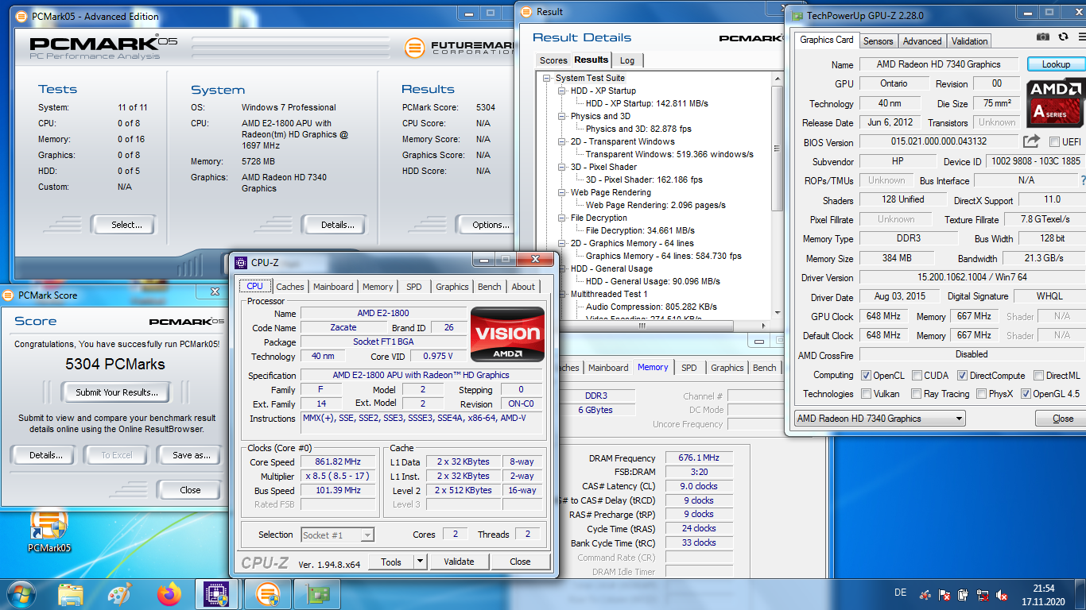Click the Select... button under Tests

(x=126, y=225)
